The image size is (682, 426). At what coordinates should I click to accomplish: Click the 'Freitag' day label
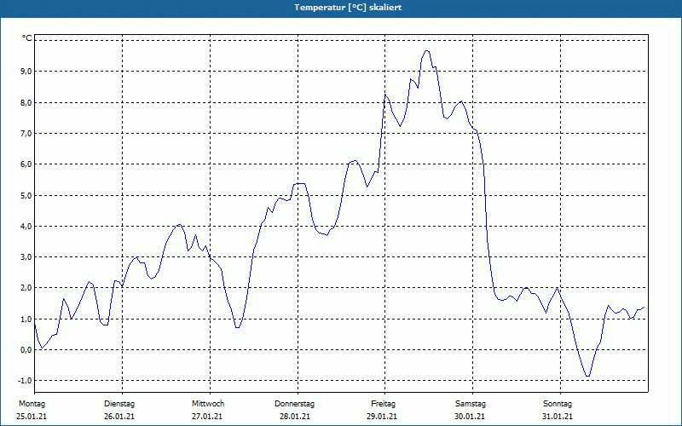click(383, 404)
